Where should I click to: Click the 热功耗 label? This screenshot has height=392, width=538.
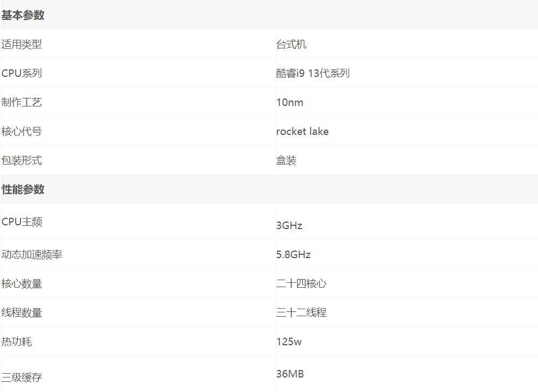click(17, 341)
